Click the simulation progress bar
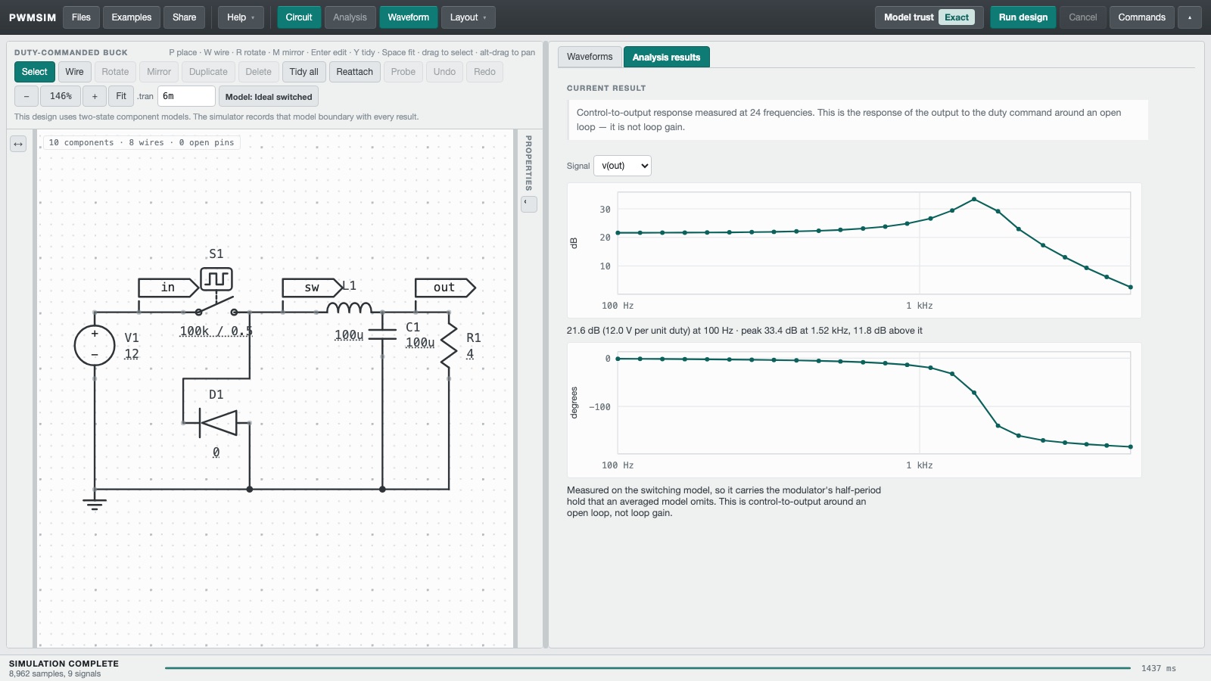The width and height of the screenshot is (1211, 681). [x=648, y=668]
